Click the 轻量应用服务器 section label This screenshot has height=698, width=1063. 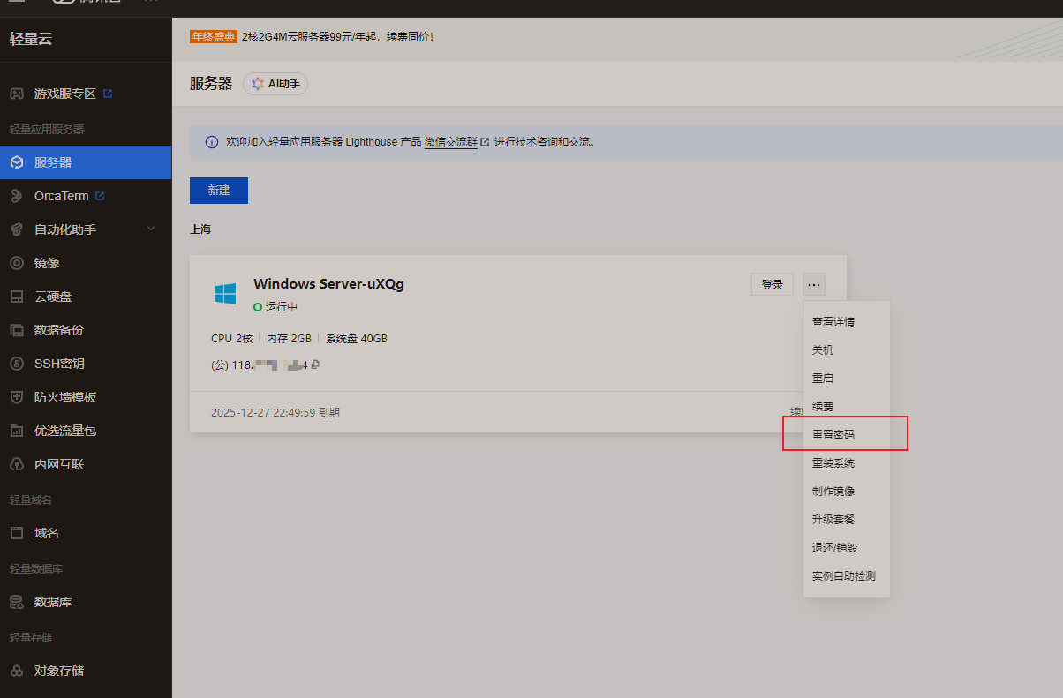tap(47, 129)
